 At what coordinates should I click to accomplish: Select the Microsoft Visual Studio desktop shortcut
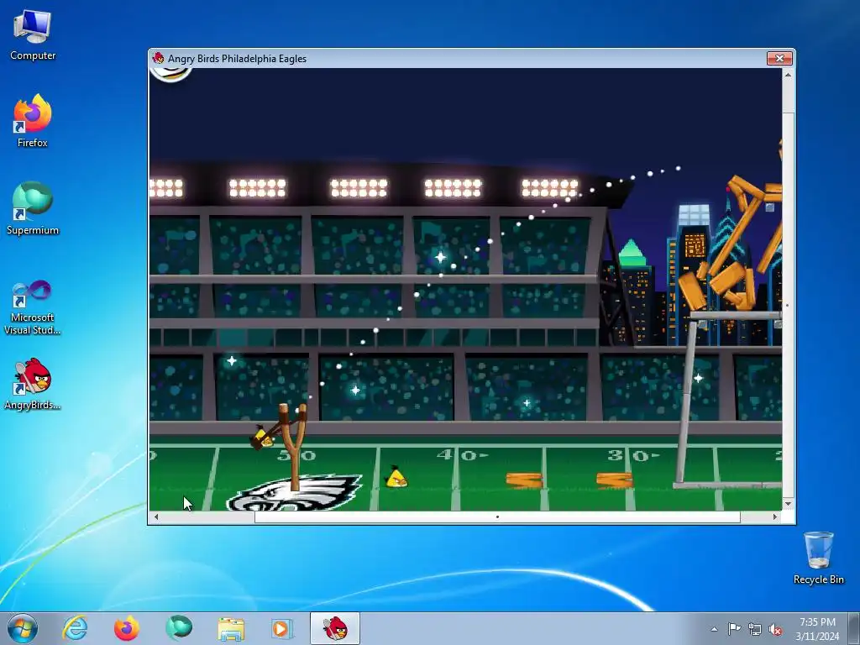[33, 307]
